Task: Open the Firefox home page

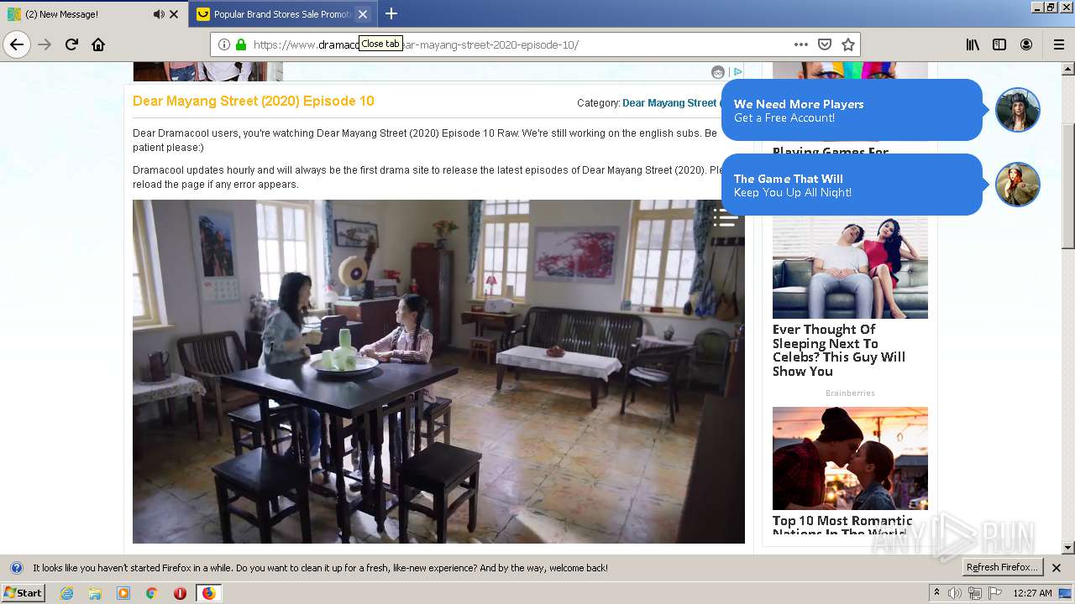Action: pos(98,44)
